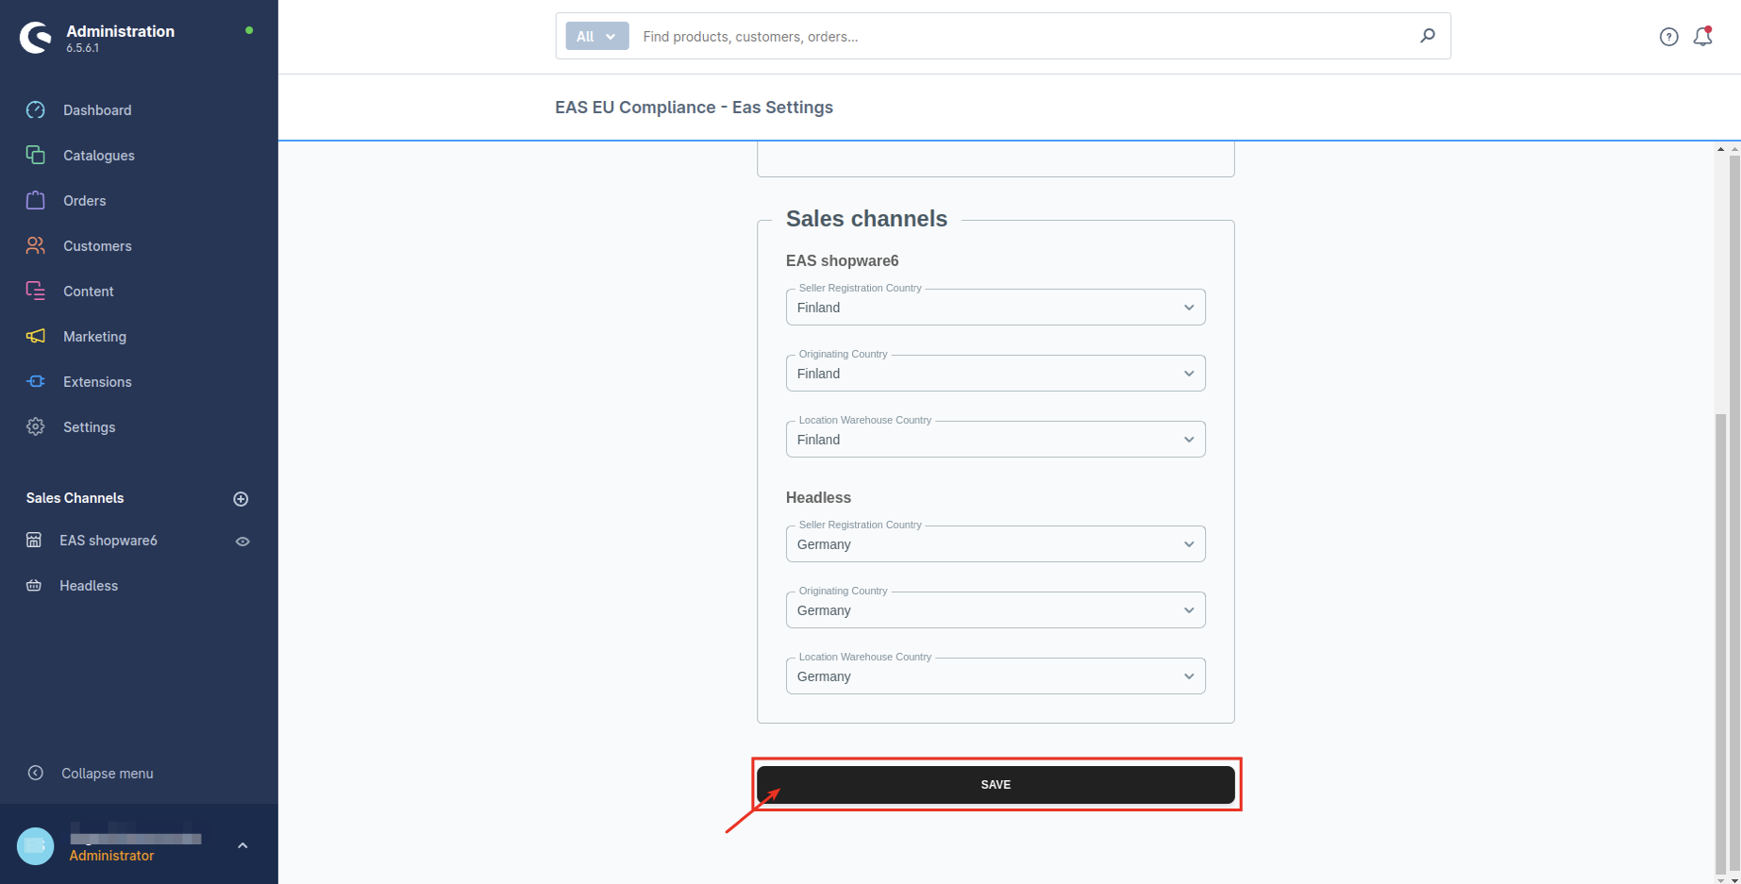Open the Headless sales channel link
Image resolution: width=1741 pixels, height=884 pixels.
tap(89, 586)
